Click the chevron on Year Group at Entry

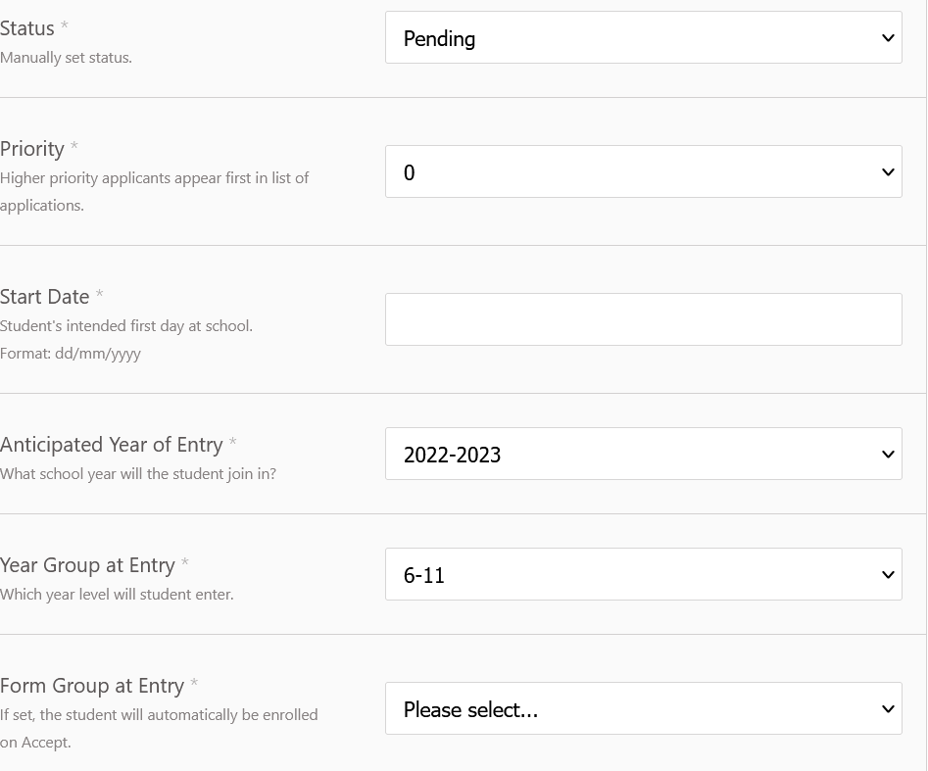(888, 575)
